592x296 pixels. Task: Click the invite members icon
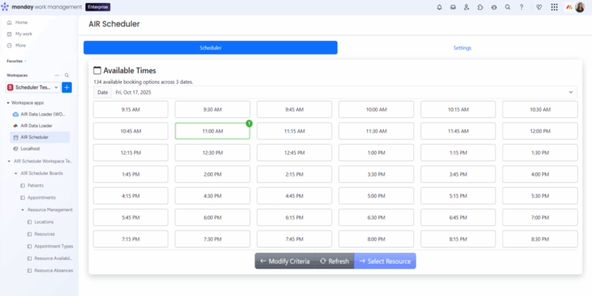coord(466,7)
